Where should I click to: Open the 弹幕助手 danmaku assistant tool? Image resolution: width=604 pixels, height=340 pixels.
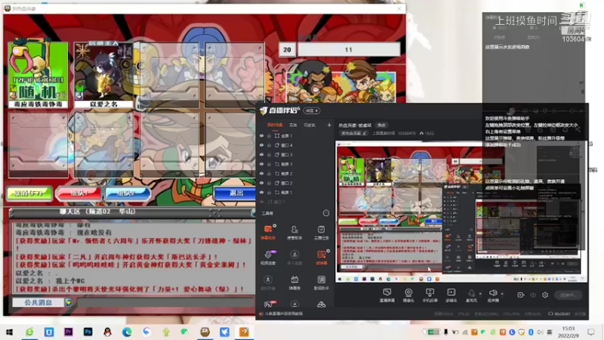click(x=268, y=232)
